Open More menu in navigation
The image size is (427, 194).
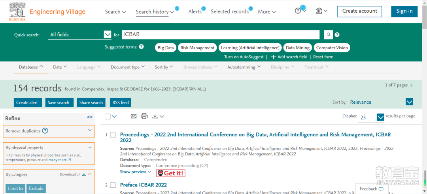pyautogui.click(x=267, y=12)
